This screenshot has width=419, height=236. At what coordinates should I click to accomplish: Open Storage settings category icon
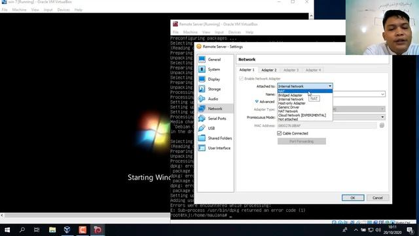tap(202, 89)
